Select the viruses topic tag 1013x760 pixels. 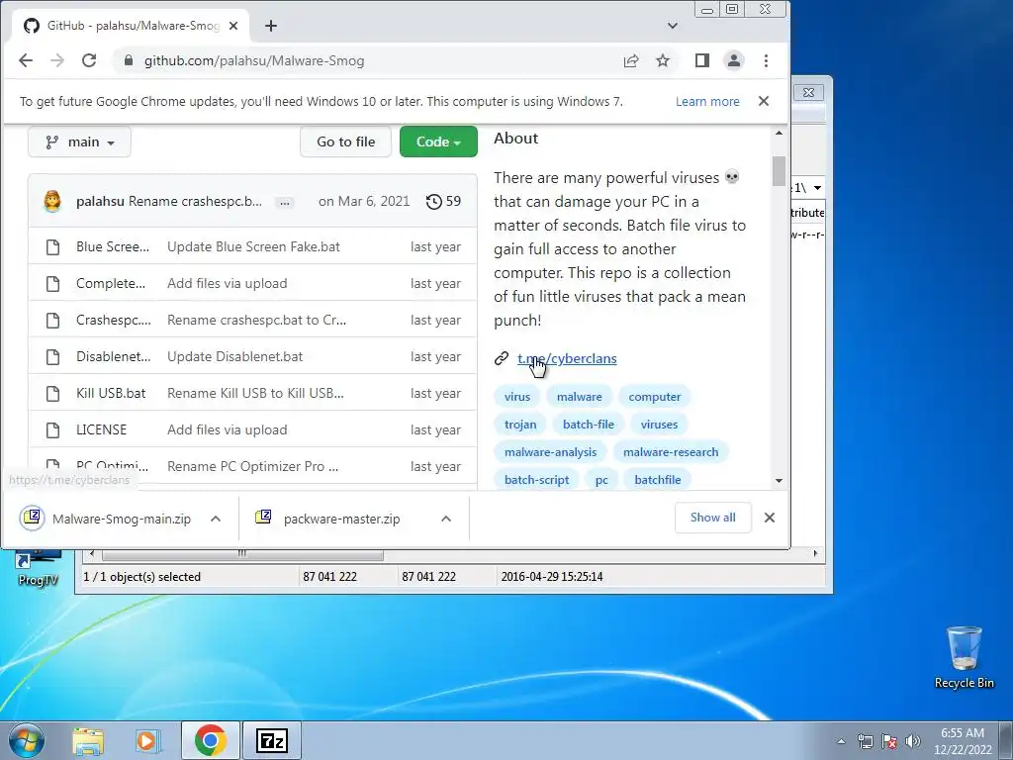(x=659, y=425)
